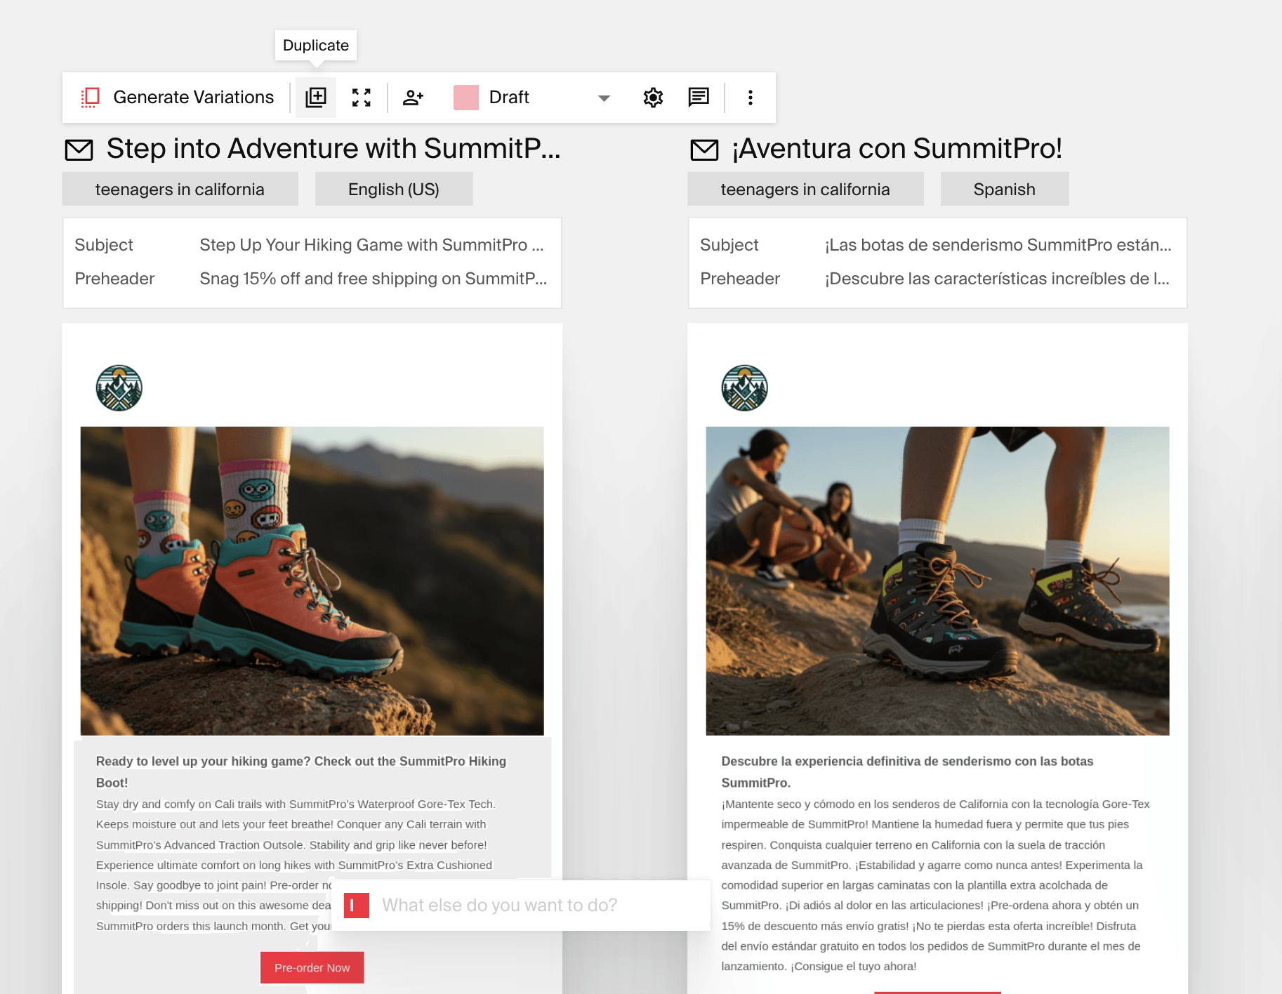
Task: Click the red assistant icon in prompt bar
Action: coord(357,906)
